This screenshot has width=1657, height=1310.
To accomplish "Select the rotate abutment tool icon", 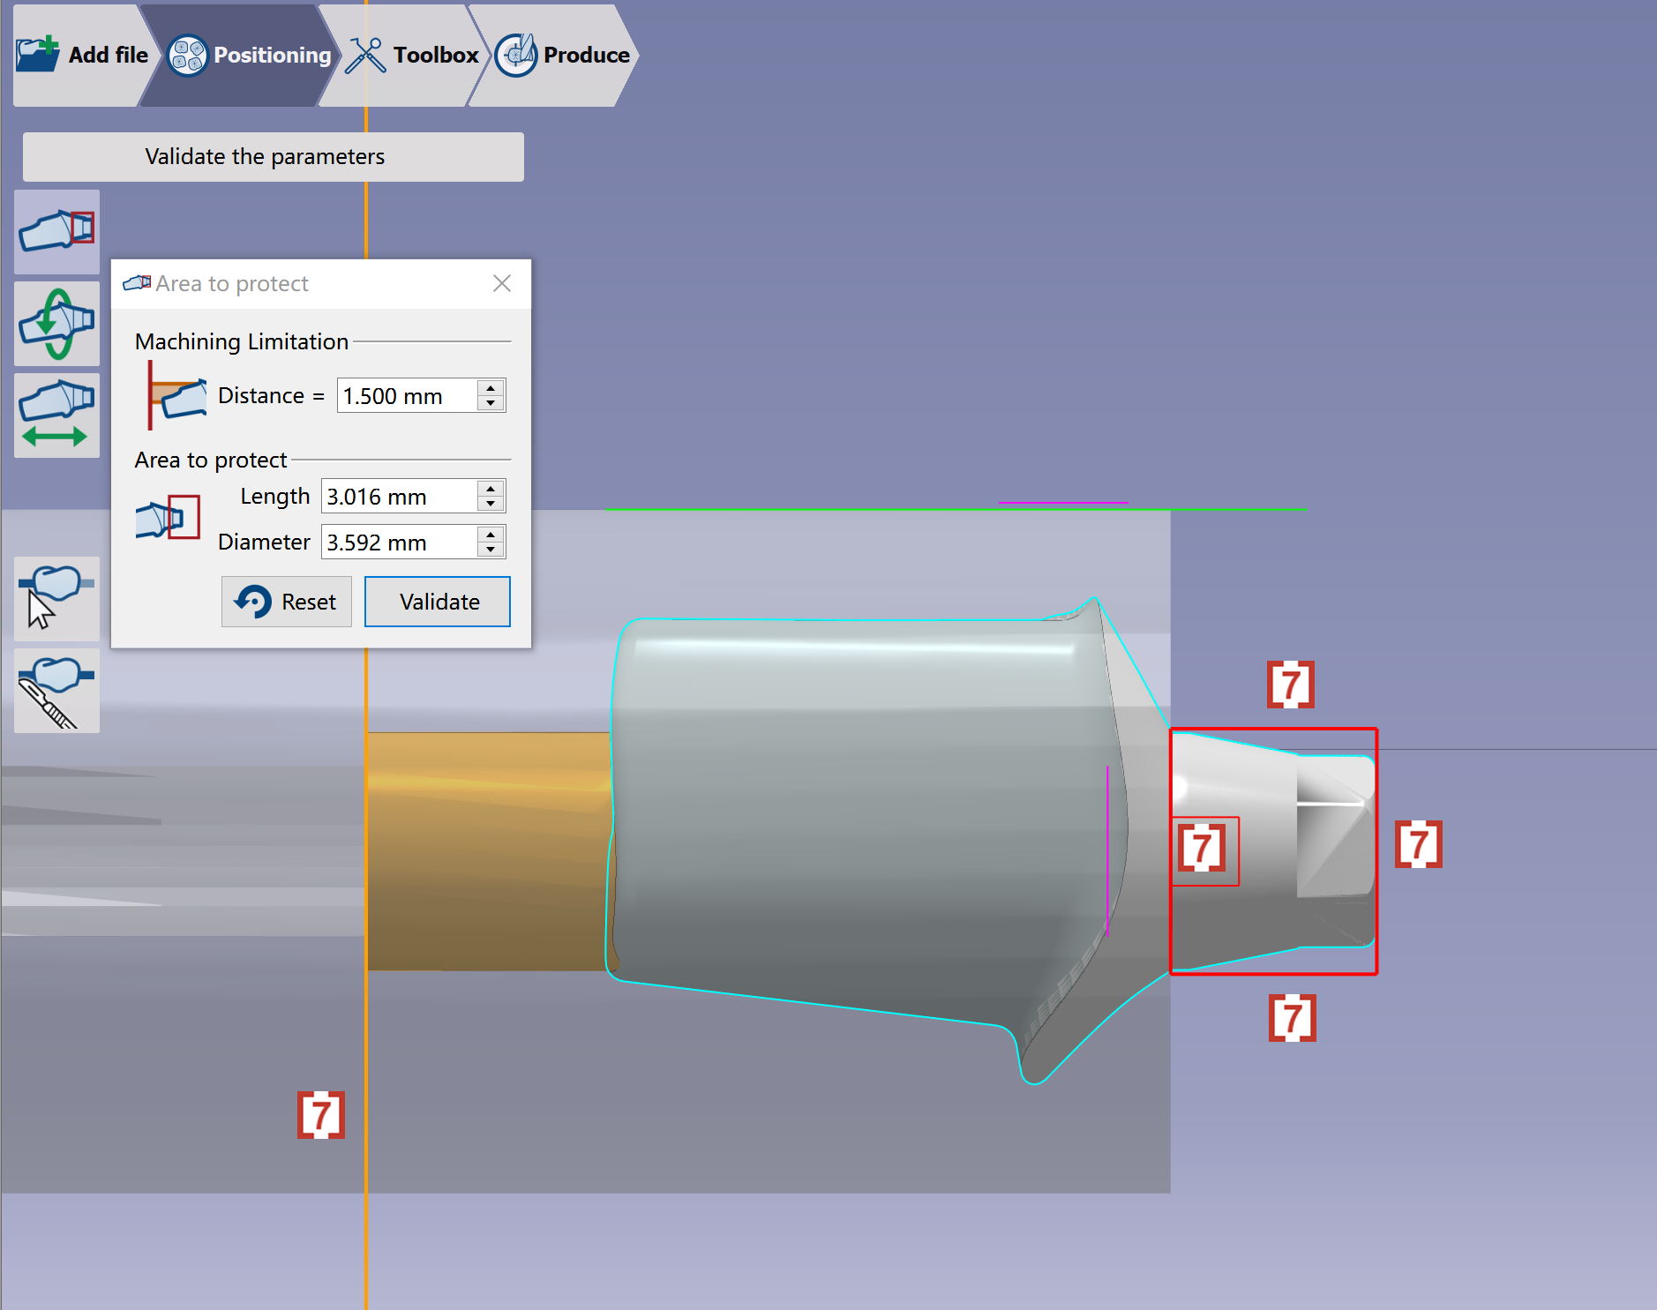I will click(56, 324).
